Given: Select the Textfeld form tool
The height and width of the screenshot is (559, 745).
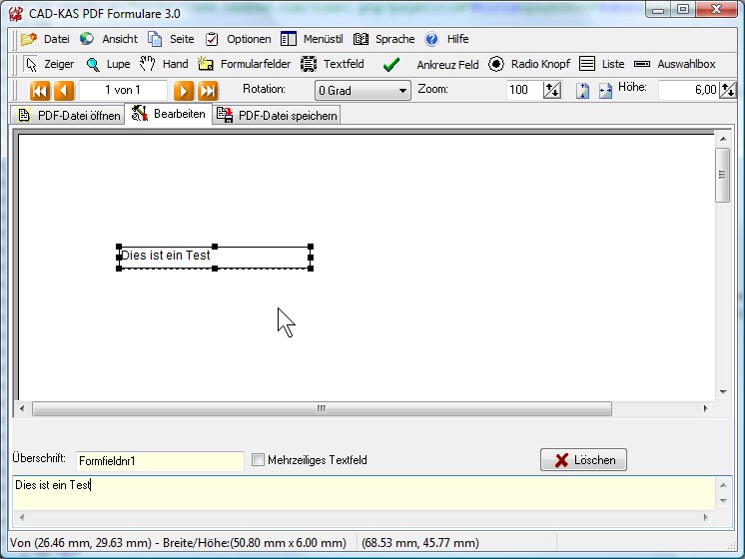Looking at the screenshot, I should point(333,64).
